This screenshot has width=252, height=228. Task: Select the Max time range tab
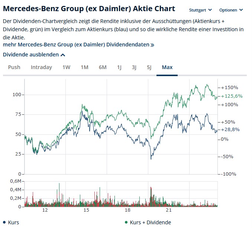coord(167,67)
